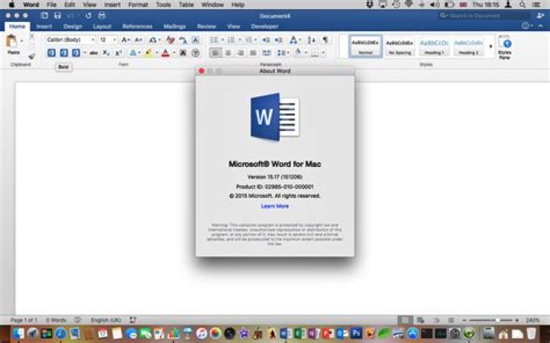Click the Subscript X2 icon
The image size is (550, 343).
106,53
